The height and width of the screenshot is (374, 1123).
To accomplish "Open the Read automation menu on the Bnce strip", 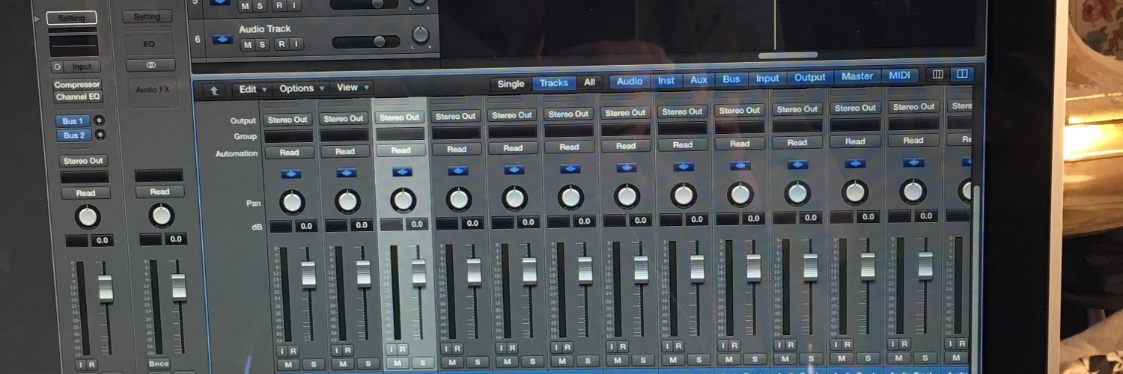I will (x=159, y=191).
